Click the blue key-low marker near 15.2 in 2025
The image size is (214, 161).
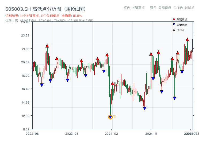(x=174, y=98)
